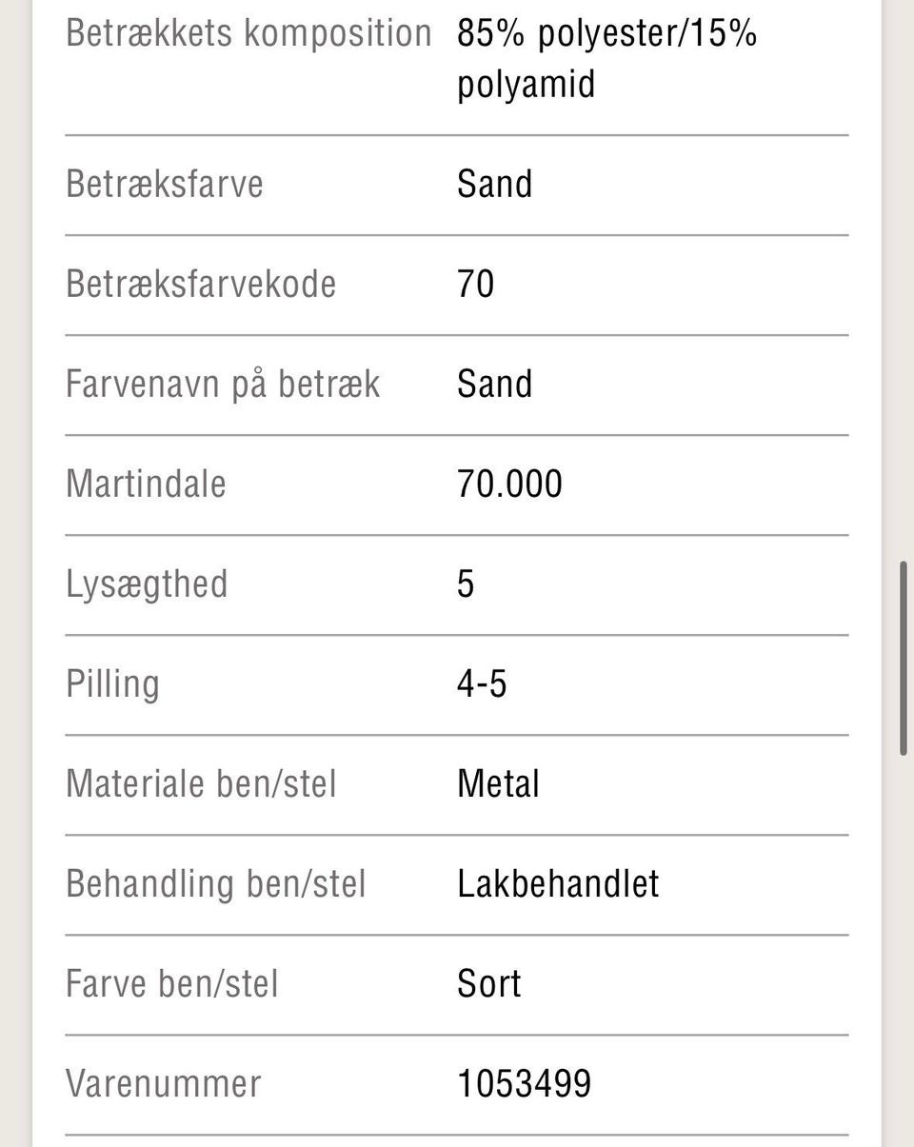Select the Martindale value 70.000
Screen dimensions: 914x1147
(x=509, y=484)
